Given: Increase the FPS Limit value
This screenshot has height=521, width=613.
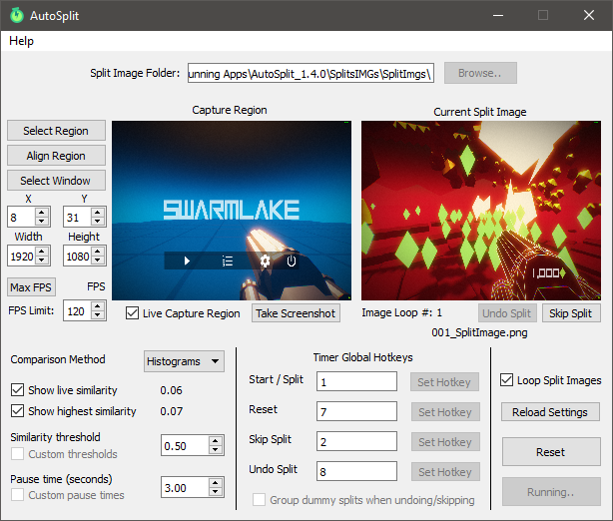Looking at the screenshot, I should click(98, 306).
